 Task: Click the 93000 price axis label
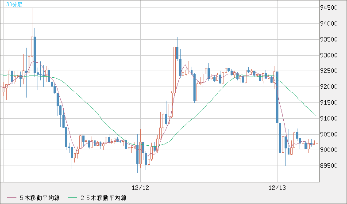pos(331,55)
